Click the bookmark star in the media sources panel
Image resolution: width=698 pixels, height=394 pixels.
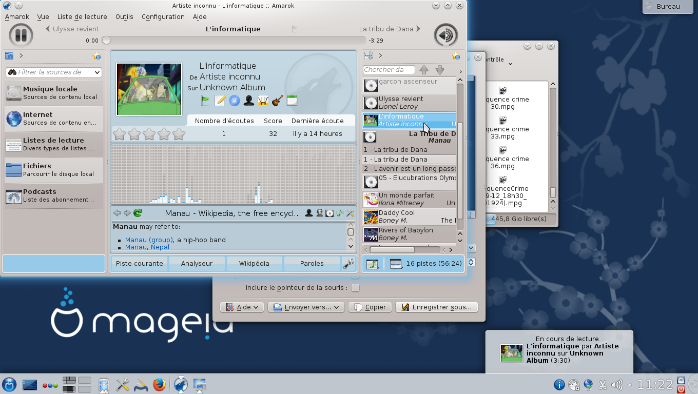(96, 56)
